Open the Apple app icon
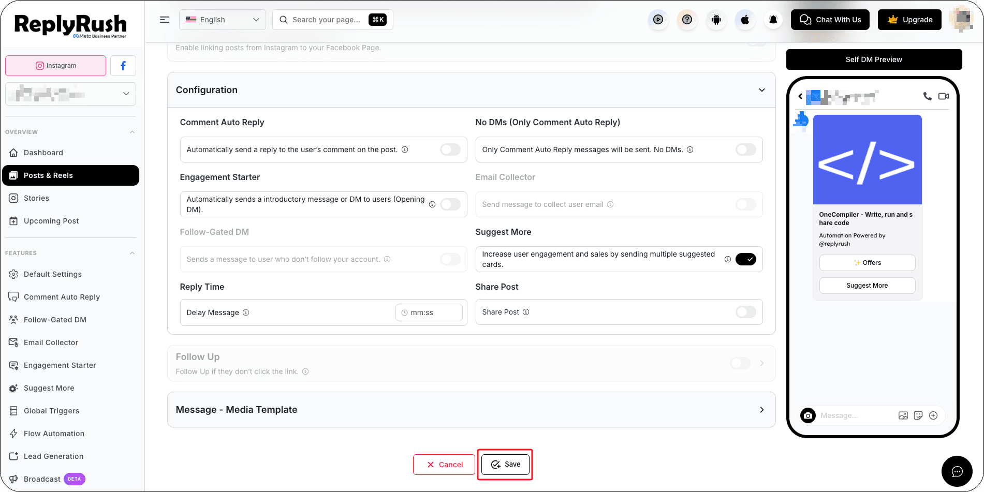This screenshot has width=984, height=492. pos(745,20)
